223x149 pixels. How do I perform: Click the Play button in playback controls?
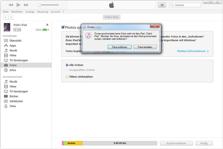[x=19, y=5]
